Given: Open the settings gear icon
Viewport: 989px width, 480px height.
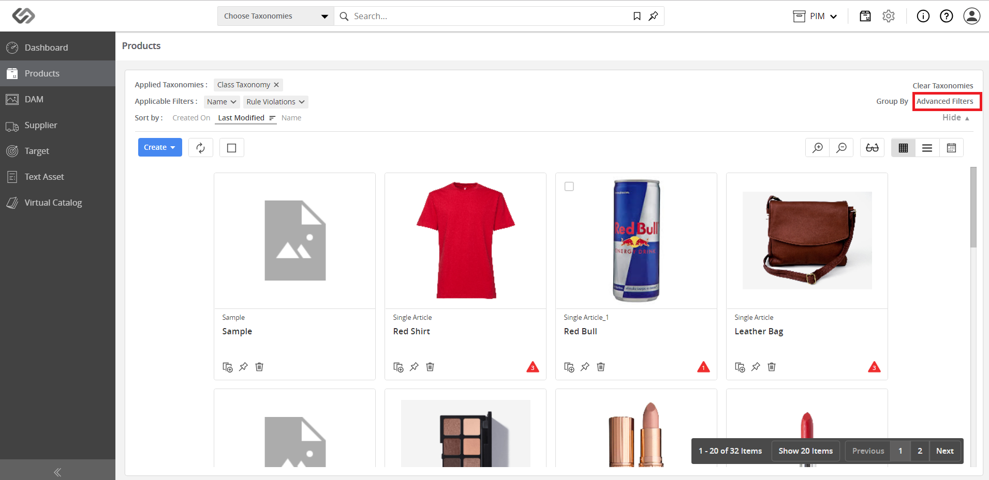Looking at the screenshot, I should [x=889, y=16].
